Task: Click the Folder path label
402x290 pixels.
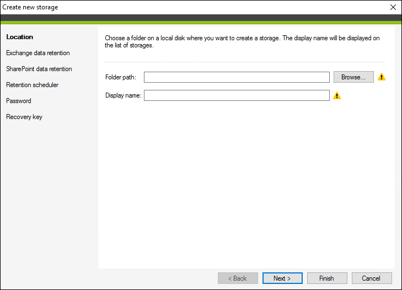Action: point(121,77)
